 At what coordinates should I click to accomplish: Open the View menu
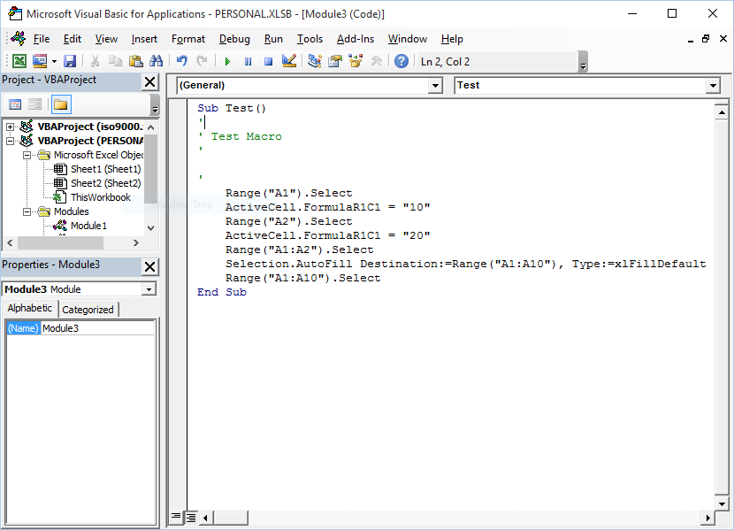click(106, 39)
